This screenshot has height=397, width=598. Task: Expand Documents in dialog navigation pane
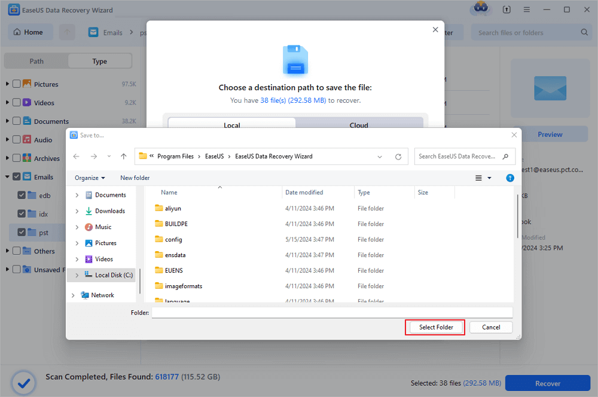tap(77, 196)
